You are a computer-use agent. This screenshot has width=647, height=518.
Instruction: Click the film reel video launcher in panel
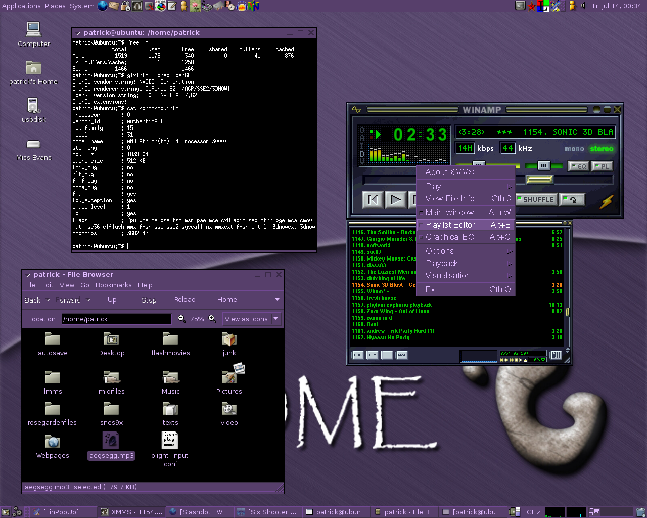click(x=230, y=6)
